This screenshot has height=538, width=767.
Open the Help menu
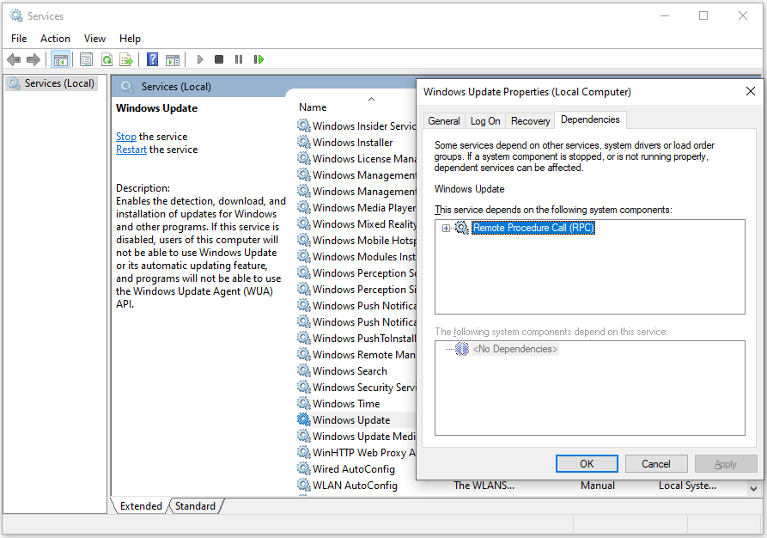coord(130,38)
